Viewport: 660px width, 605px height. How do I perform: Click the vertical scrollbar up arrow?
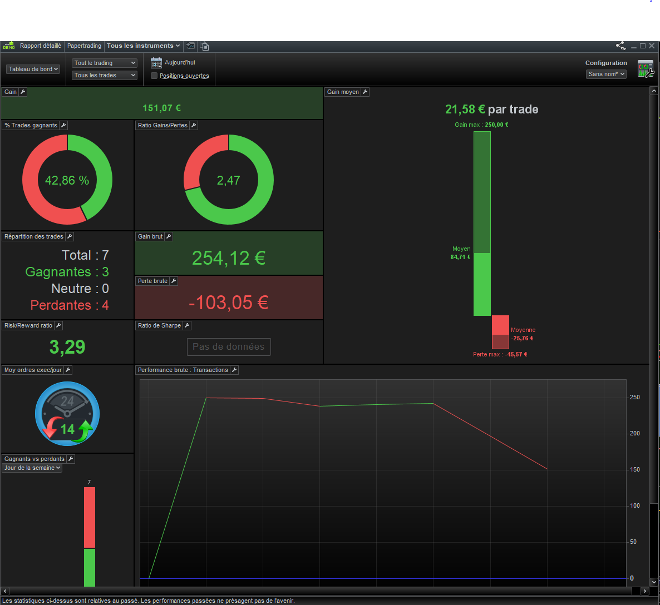point(654,91)
